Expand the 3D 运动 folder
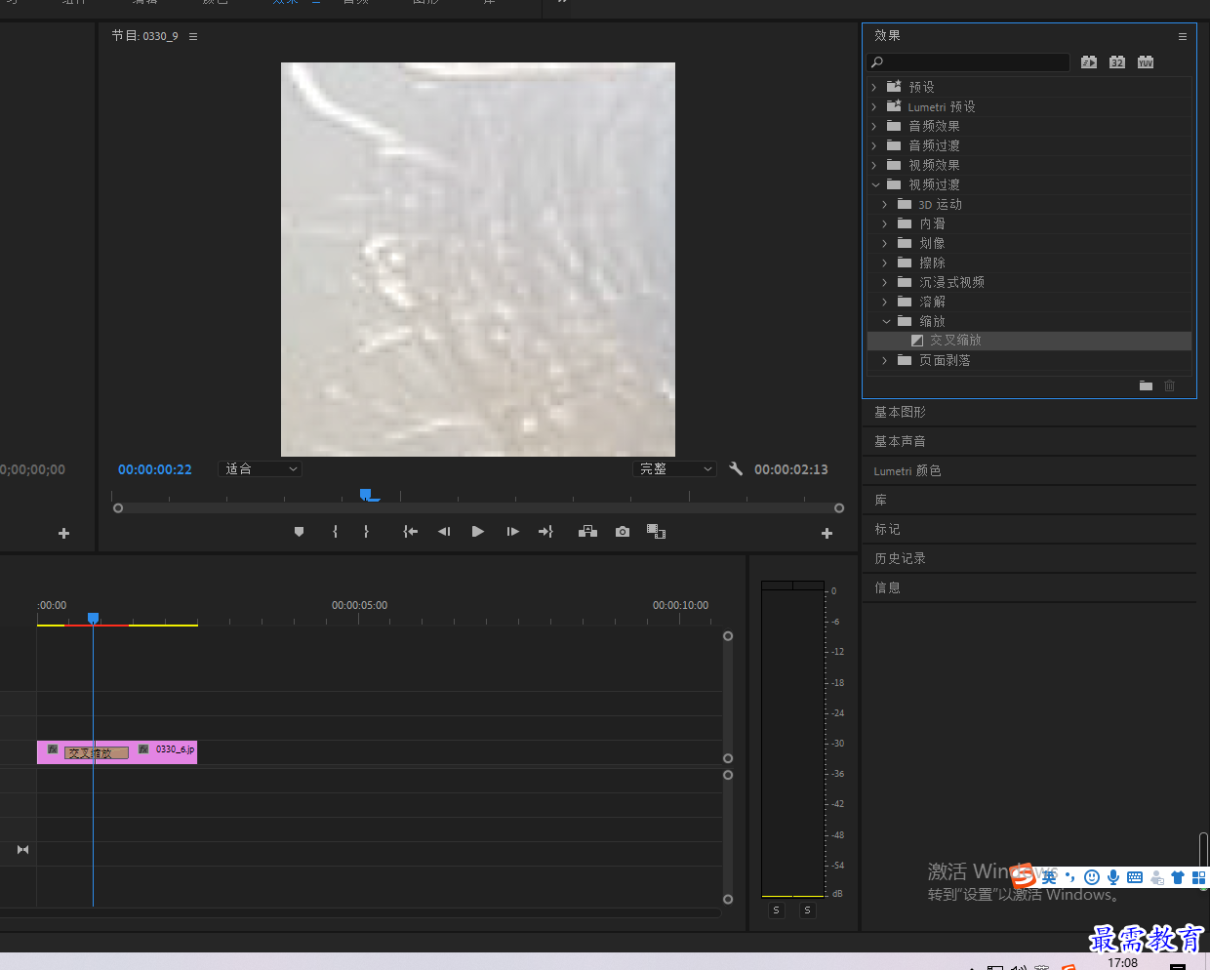The width and height of the screenshot is (1210, 970). pos(885,204)
